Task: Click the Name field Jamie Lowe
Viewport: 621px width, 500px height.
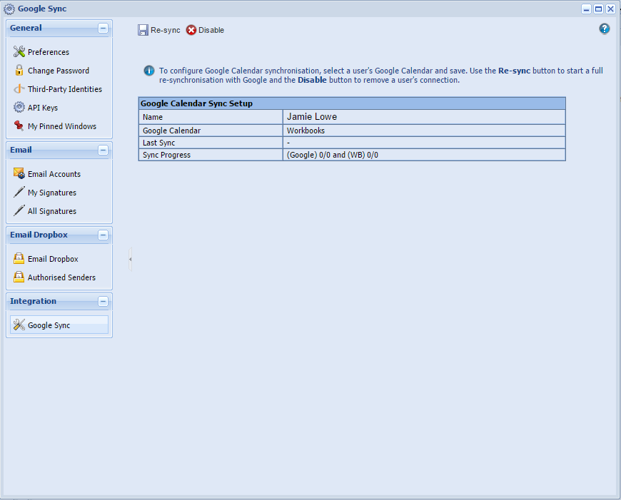Action: pos(424,117)
